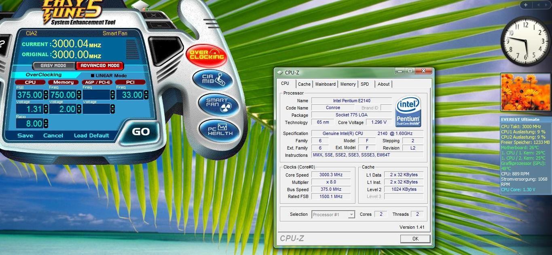Image resolution: width=552 pixels, height=255 pixels.
Task: Expand the Processor #1 Selection dropdown
Action: [351, 215]
